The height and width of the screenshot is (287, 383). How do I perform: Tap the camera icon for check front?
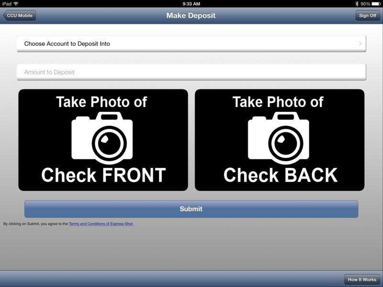102,138
